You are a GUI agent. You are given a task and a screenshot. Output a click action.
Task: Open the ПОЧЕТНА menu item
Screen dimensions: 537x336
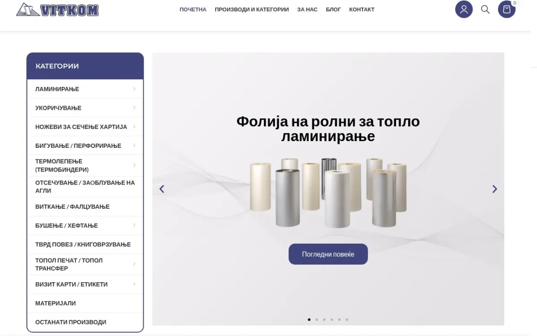[193, 9]
